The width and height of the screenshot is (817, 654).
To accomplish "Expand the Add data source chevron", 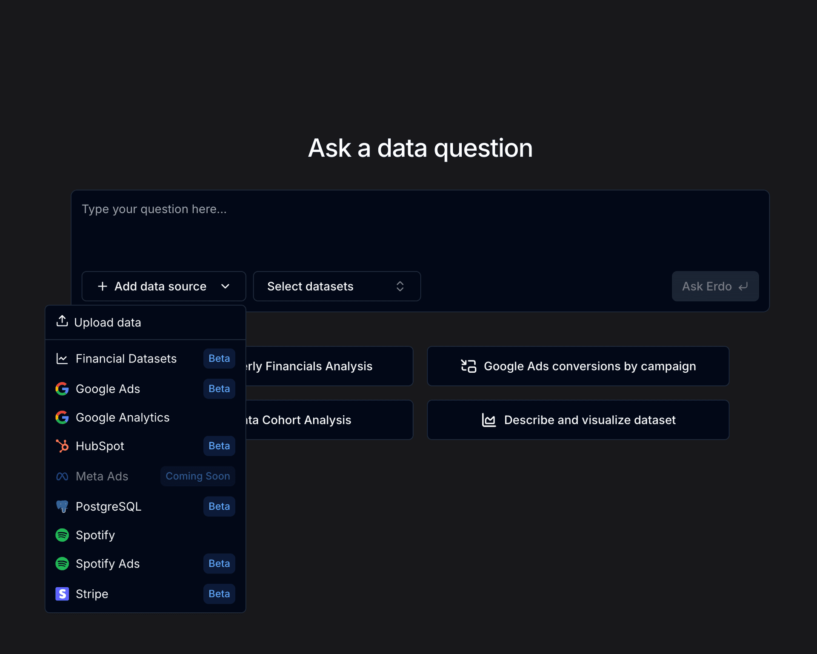I will click(x=226, y=286).
